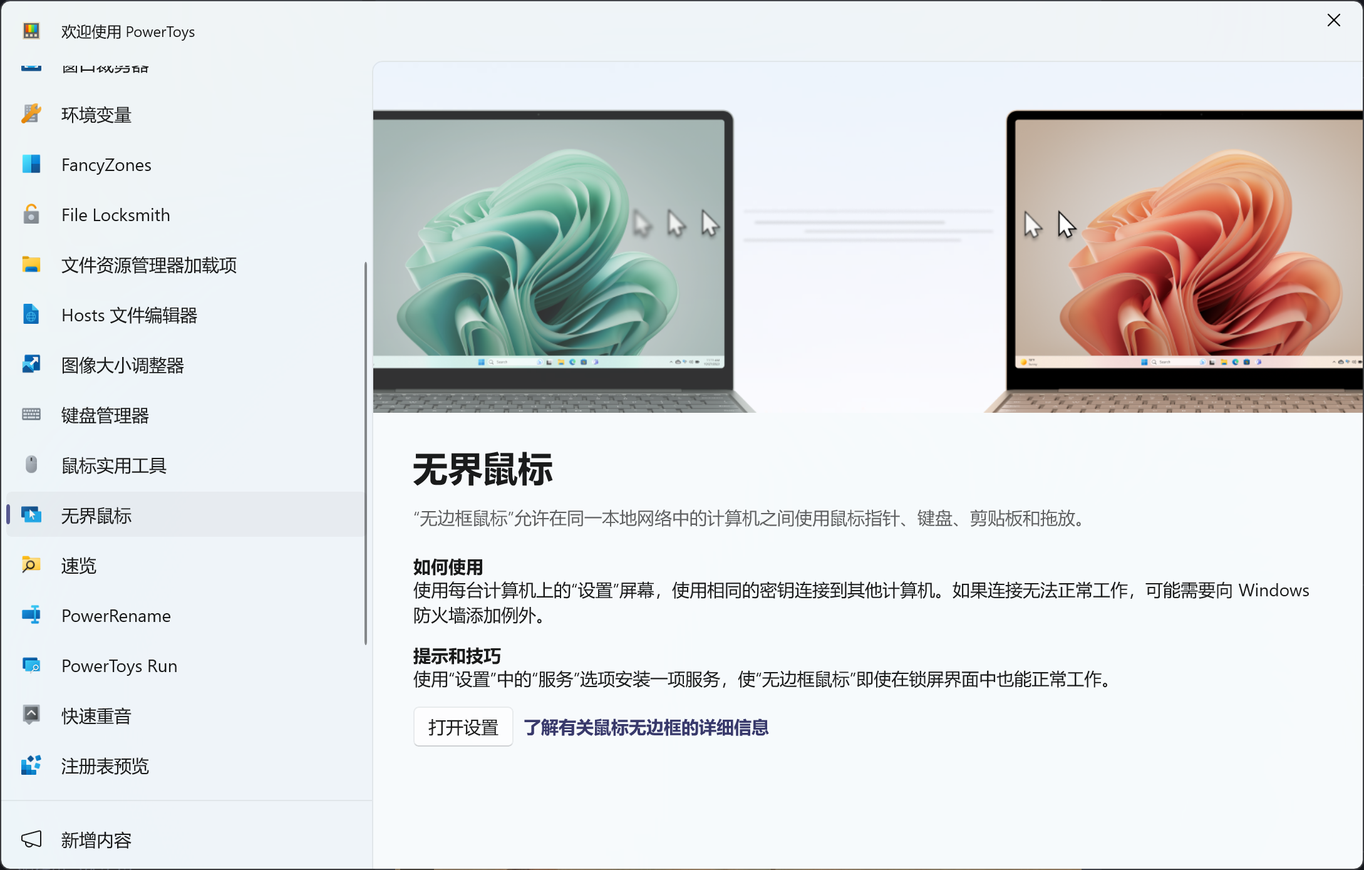Screen dimensions: 1364x870
Task: Click the 新增内容 megaphone item
Action: coord(185,839)
